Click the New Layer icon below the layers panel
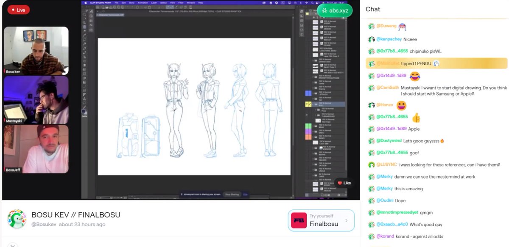The image size is (509, 247). coord(322,195)
